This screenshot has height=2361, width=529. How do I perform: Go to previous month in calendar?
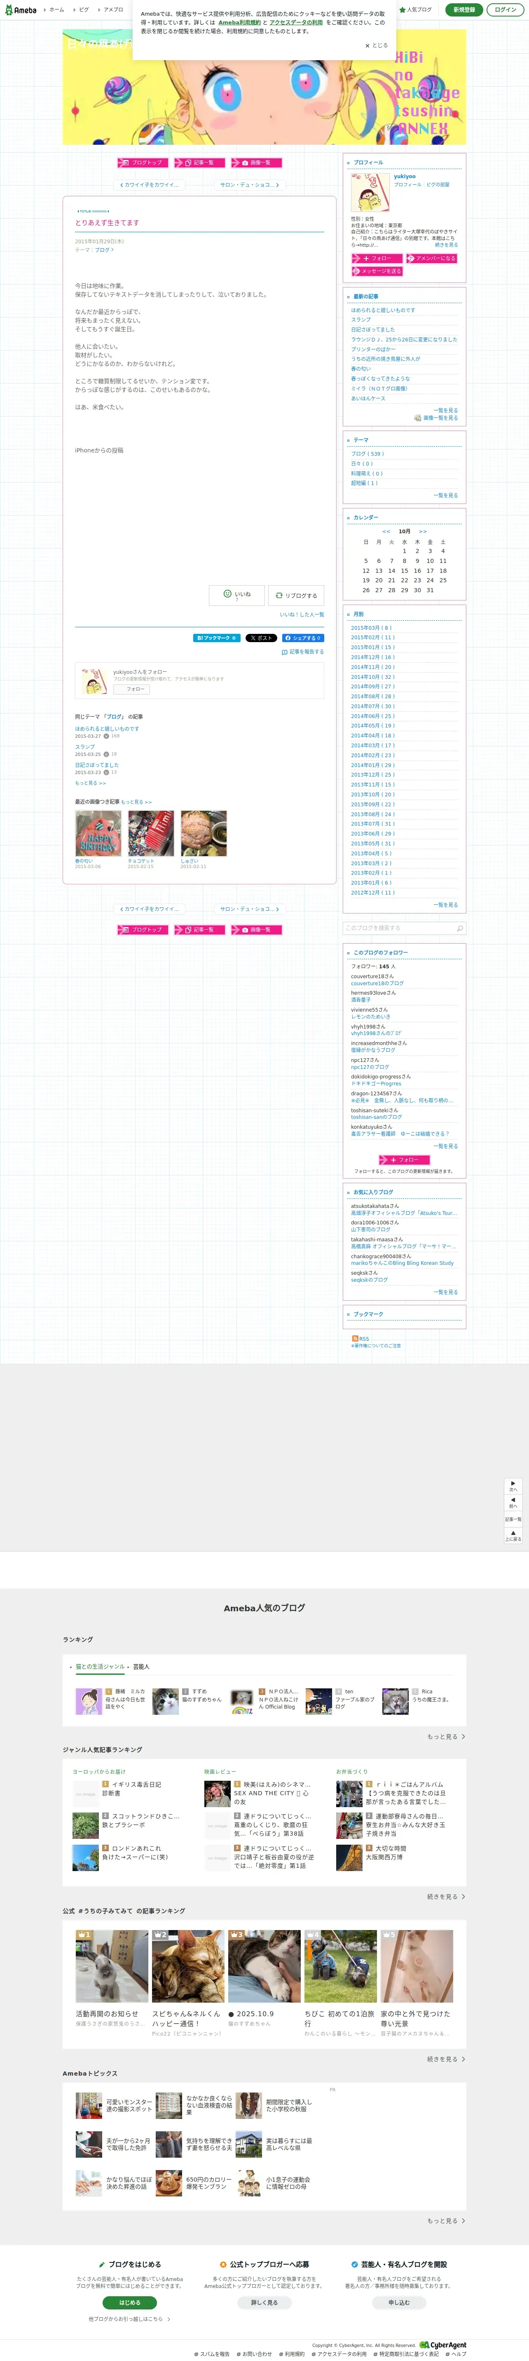point(386,532)
